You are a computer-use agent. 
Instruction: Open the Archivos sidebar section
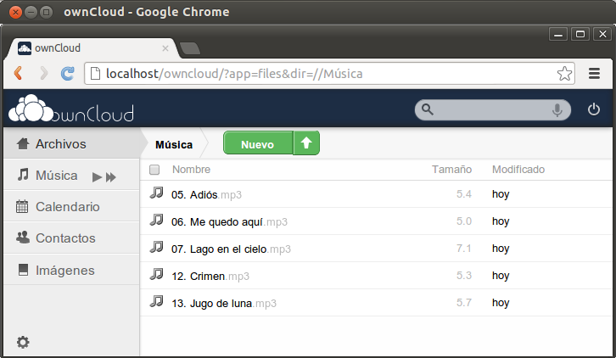(72, 144)
